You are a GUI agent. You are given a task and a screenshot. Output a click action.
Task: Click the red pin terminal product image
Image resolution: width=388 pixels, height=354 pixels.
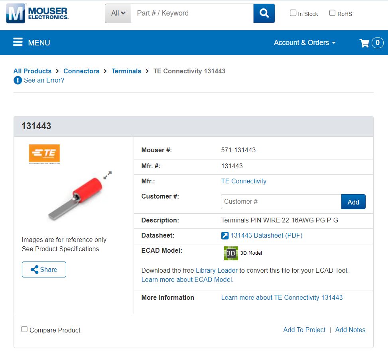(75, 199)
